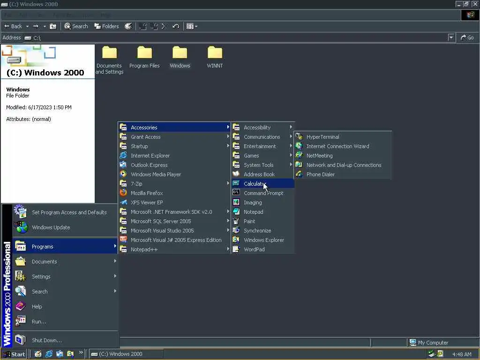Expand the Games submenu
The height and width of the screenshot is (360, 480).
(262, 156)
